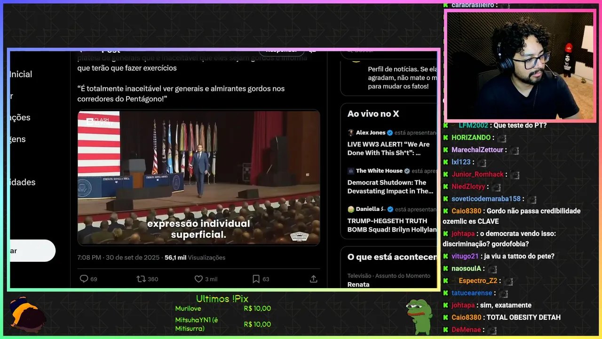Image resolution: width=602 pixels, height=339 pixels.
Task: Click the green badge beside lxl123
Action: tap(446, 162)
